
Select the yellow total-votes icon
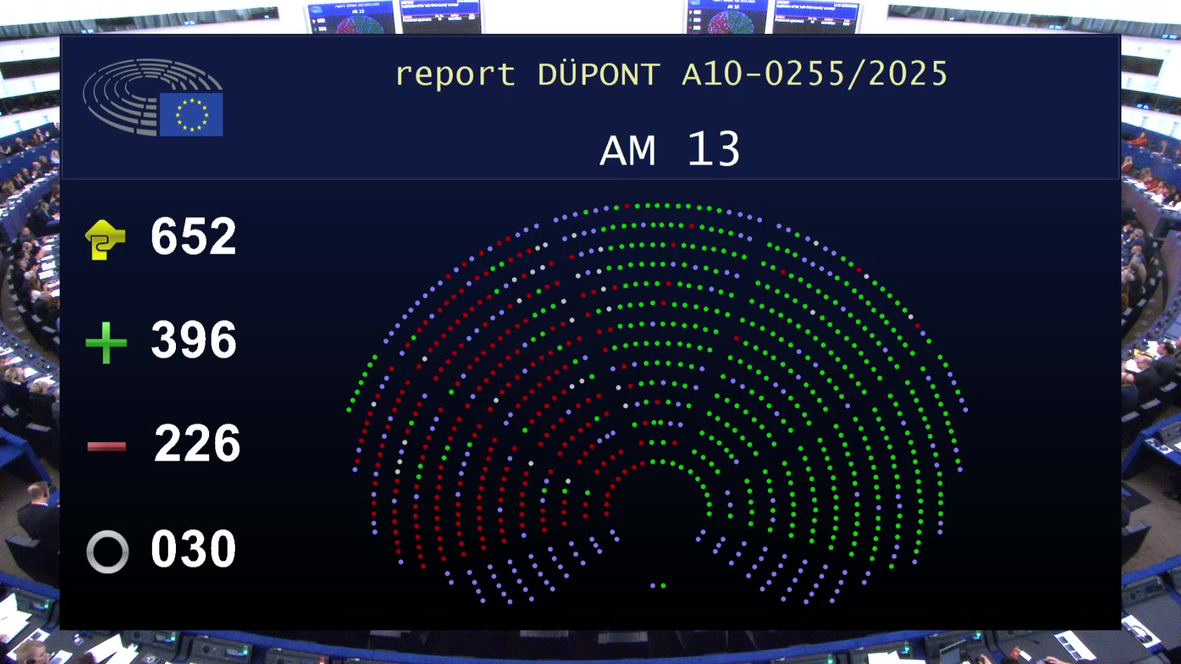pyautogui.click(x=106, y=239)
